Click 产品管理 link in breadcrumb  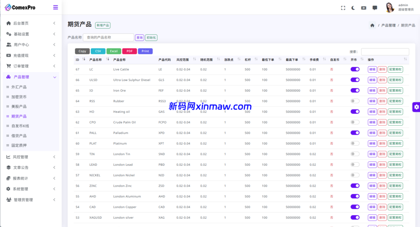pos(388,25)
